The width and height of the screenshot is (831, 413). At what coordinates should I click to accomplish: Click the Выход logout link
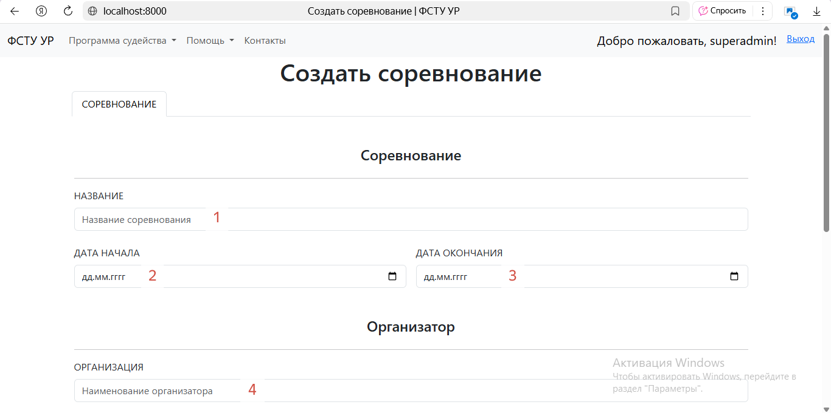tap(800, 39)
